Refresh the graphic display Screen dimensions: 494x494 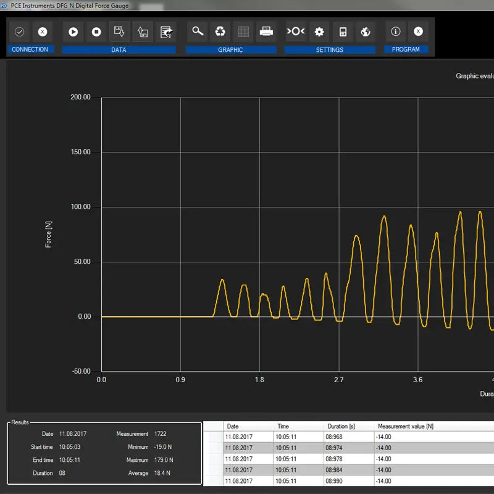(220, 32)
